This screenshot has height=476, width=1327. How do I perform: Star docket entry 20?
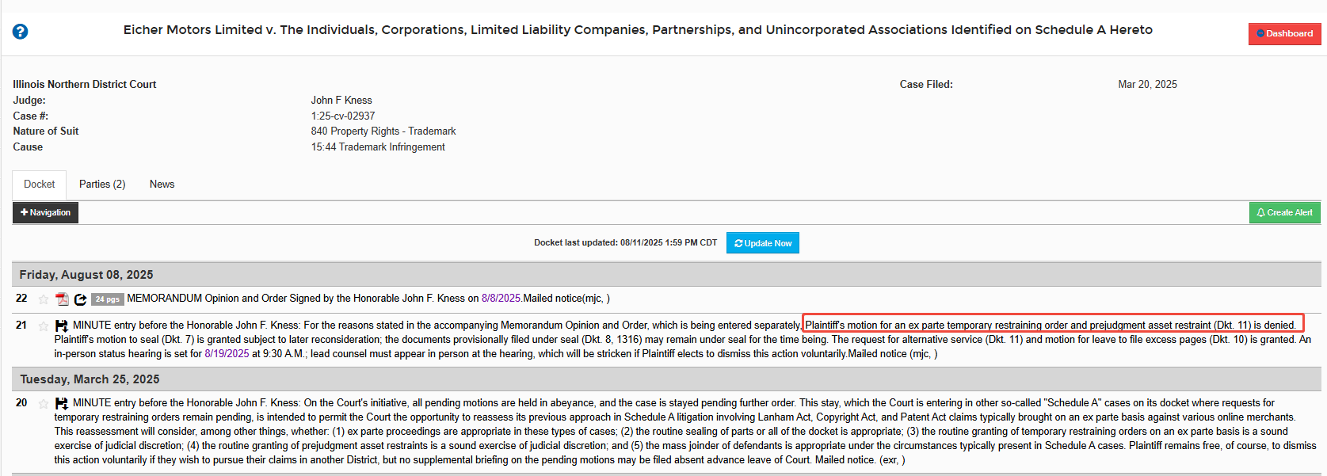coord(43,404)
